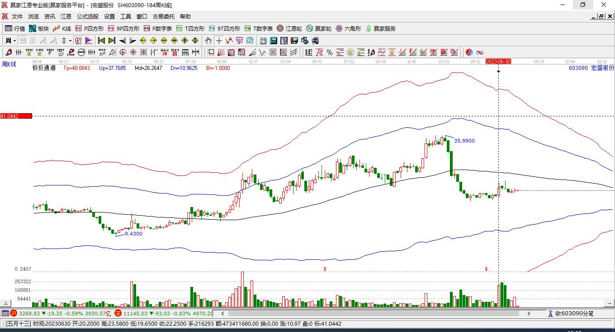Open the calendar icon showing 21
The width and height of the screenshot is (615, 332).
(x=263, y=41)
